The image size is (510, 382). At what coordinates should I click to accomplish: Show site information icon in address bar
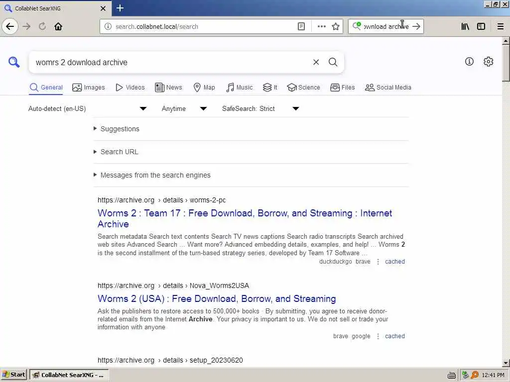pos(108,27)
